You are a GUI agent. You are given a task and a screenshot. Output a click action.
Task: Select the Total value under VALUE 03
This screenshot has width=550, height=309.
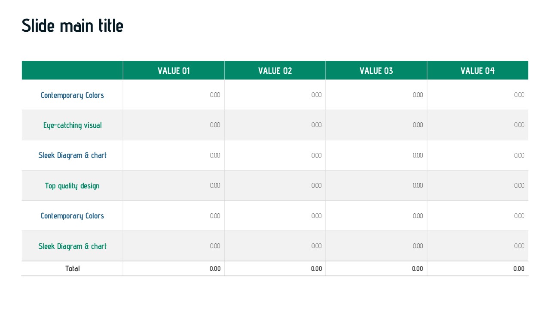[x=417, y=269]
